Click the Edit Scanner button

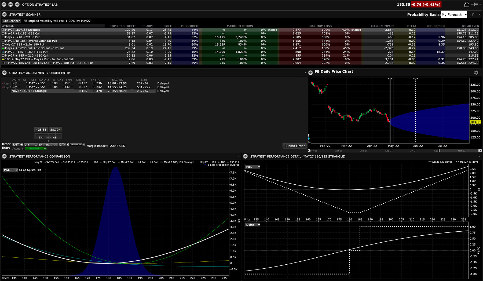(11, 21)
